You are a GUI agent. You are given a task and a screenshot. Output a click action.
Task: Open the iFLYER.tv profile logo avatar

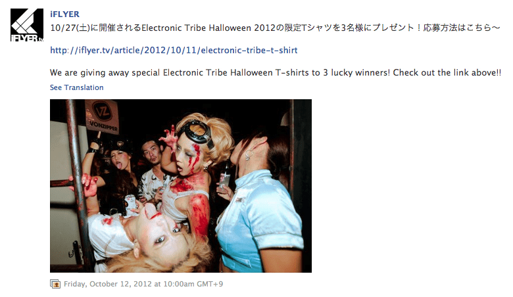pos(27,25)
